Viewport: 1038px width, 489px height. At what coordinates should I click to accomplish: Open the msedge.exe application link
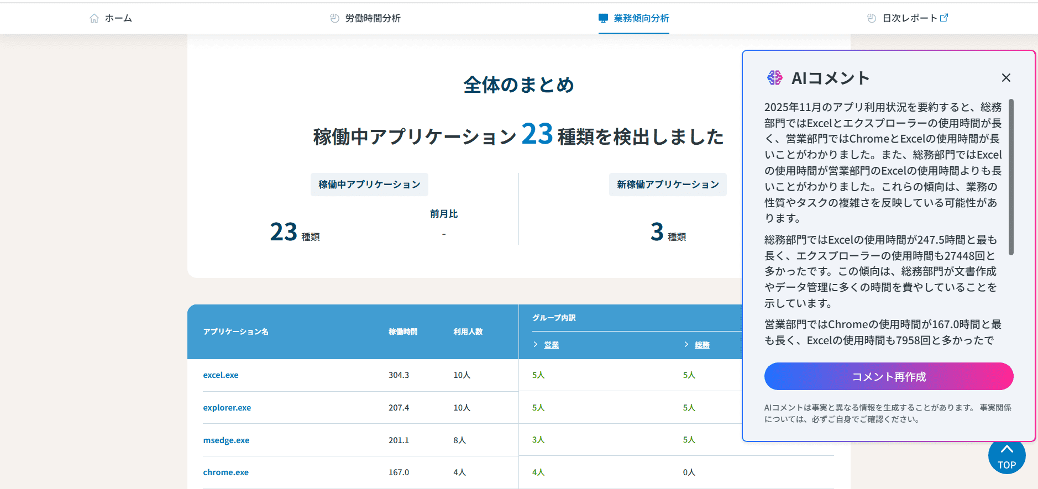tap(226, 440)
